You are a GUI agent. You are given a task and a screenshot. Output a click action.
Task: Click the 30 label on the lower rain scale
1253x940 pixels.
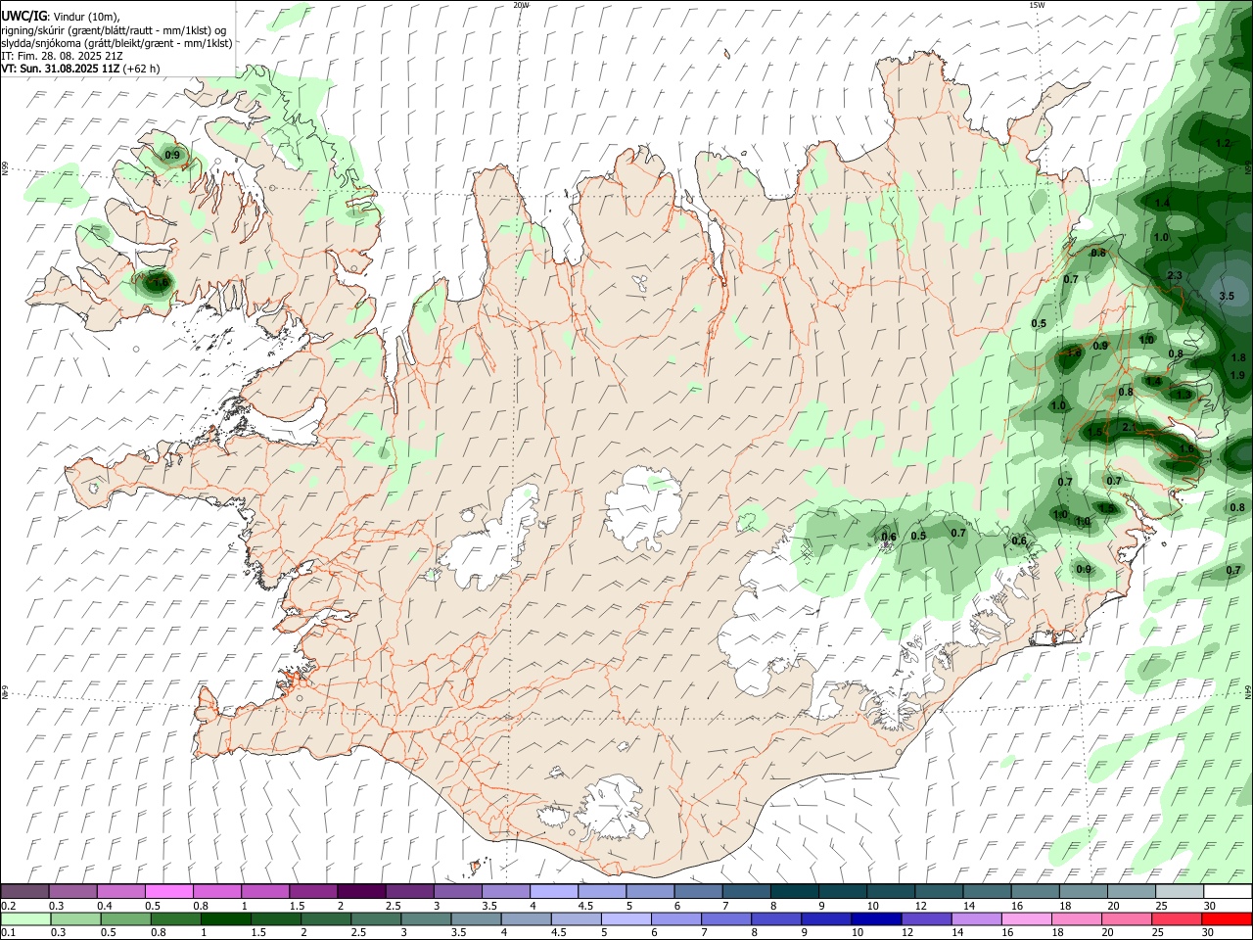click(1209, 933)
